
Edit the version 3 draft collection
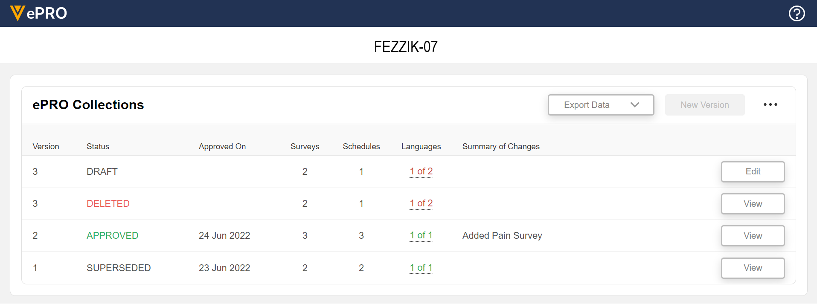click(x=753, y=172)
